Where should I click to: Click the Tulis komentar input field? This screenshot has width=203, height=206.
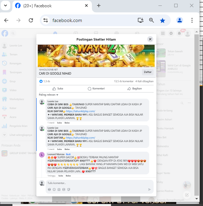click(99, 183)
